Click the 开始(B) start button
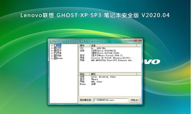The width and height of the screenshot is (191, 114). pyautogui.click(x=135, y=100)
